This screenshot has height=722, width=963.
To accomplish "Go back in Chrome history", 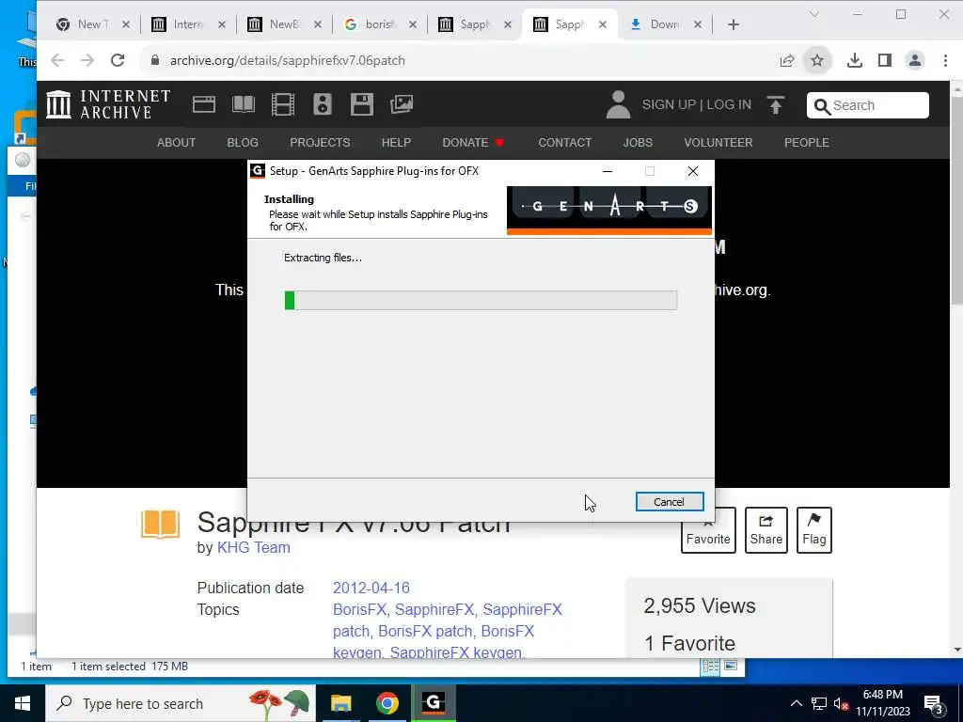I will [x=57, y=60].
